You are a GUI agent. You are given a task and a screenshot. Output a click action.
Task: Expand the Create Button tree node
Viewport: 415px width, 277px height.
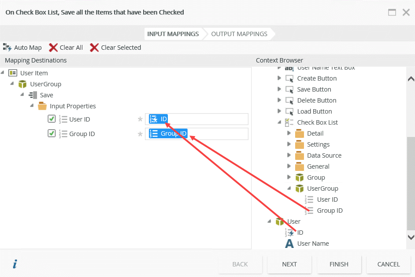coord(279,78)
